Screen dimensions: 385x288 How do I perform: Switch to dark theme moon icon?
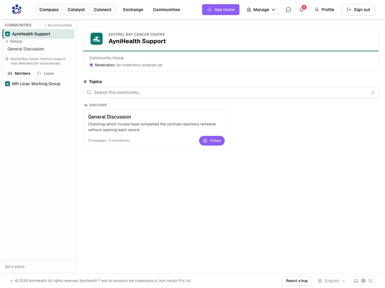tap(371, 281)
